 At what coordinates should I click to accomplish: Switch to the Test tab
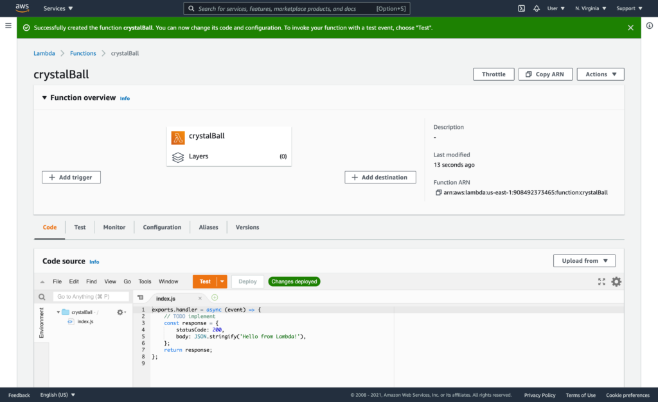point(80,228)
